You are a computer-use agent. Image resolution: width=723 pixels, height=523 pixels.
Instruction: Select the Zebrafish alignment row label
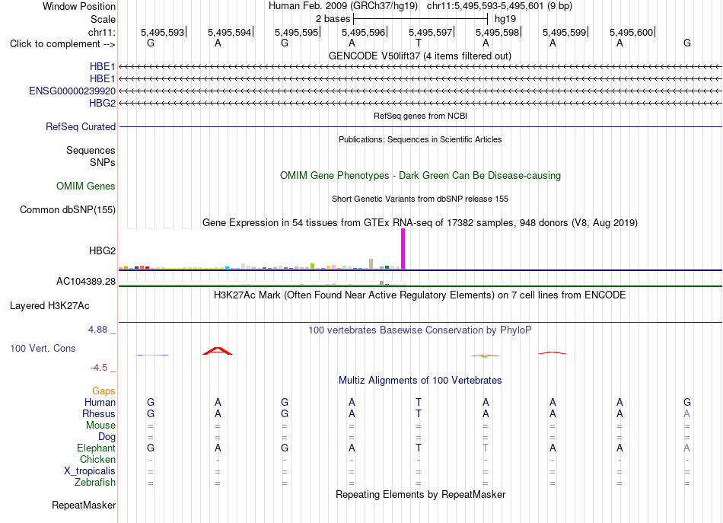pyautogui.click(x=95, y=482)
